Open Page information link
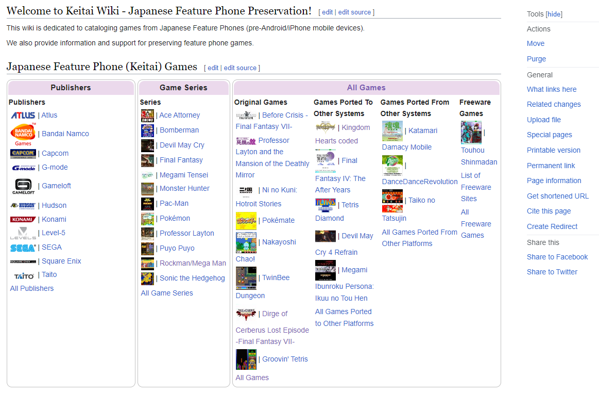The image size is (599, 393). (554, 181)
